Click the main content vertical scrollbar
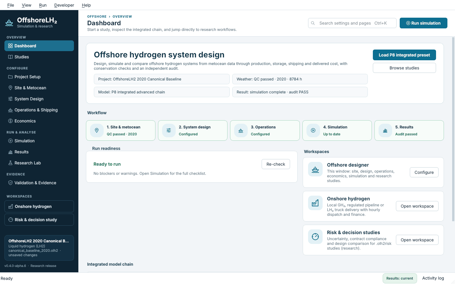 coord(453,129)
